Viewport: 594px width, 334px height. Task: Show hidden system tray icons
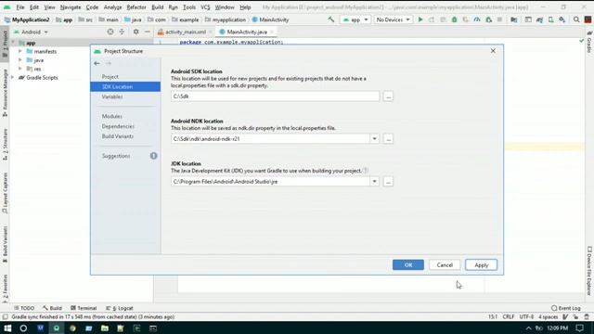[529, 328]
